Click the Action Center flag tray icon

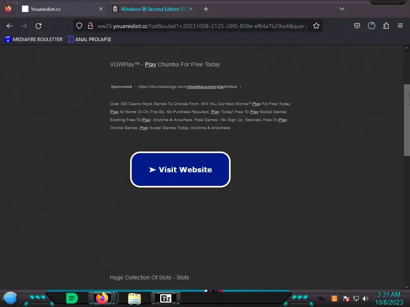[346, 298]
